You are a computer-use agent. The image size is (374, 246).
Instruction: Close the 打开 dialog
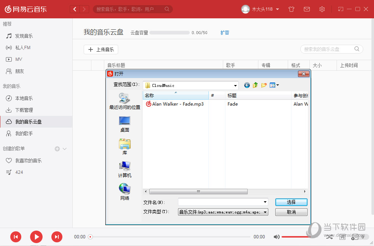point(304,74)
